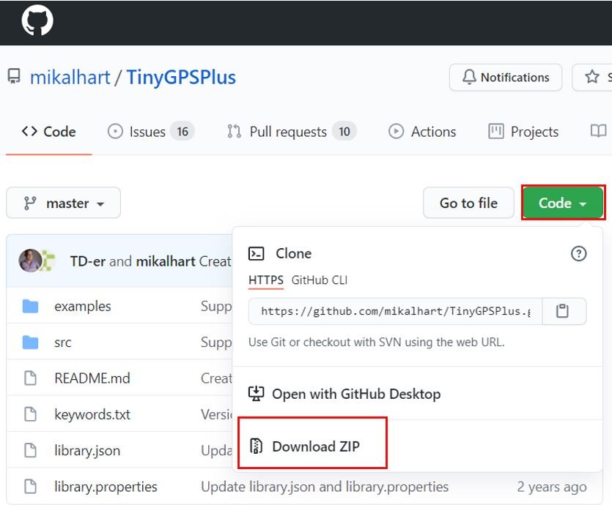The image size is (612, 505).
Task: Click the library.json file icon
Action: point(31,450)
